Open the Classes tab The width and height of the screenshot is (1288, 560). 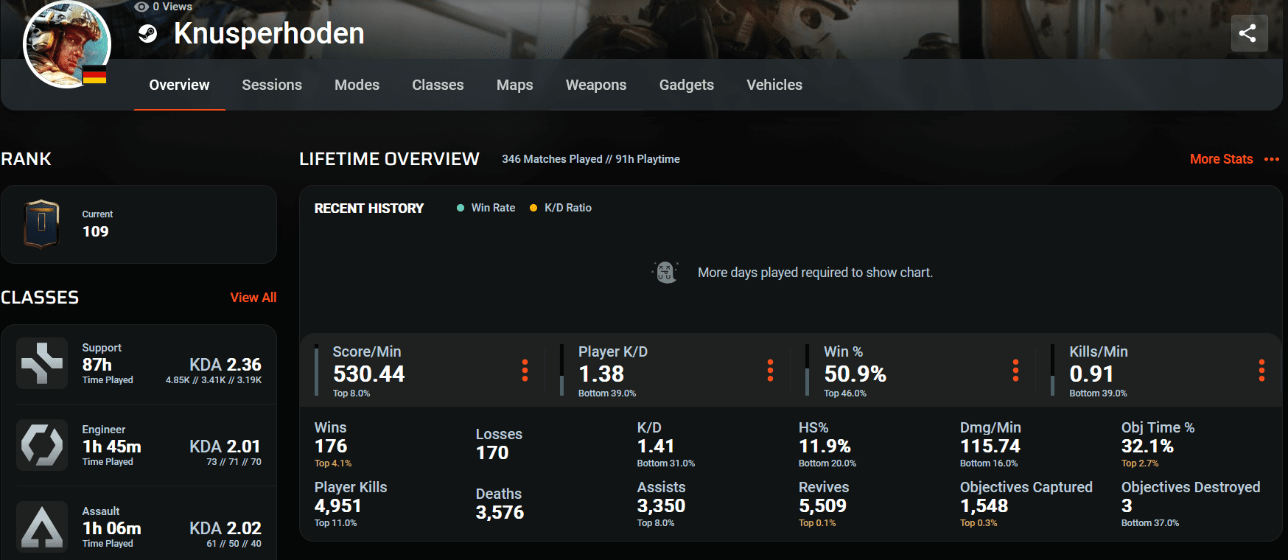pos(438,85)
